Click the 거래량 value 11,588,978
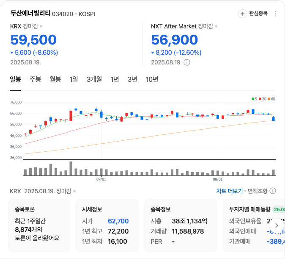The image size is (285, 259). coord(188,231)
